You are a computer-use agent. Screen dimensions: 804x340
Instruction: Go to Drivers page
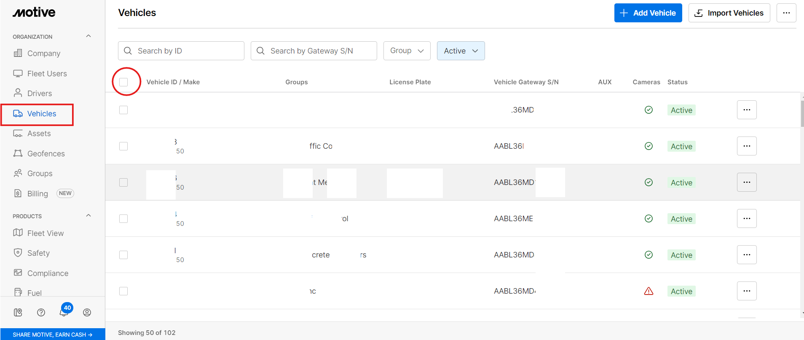(x=40, y=93)
